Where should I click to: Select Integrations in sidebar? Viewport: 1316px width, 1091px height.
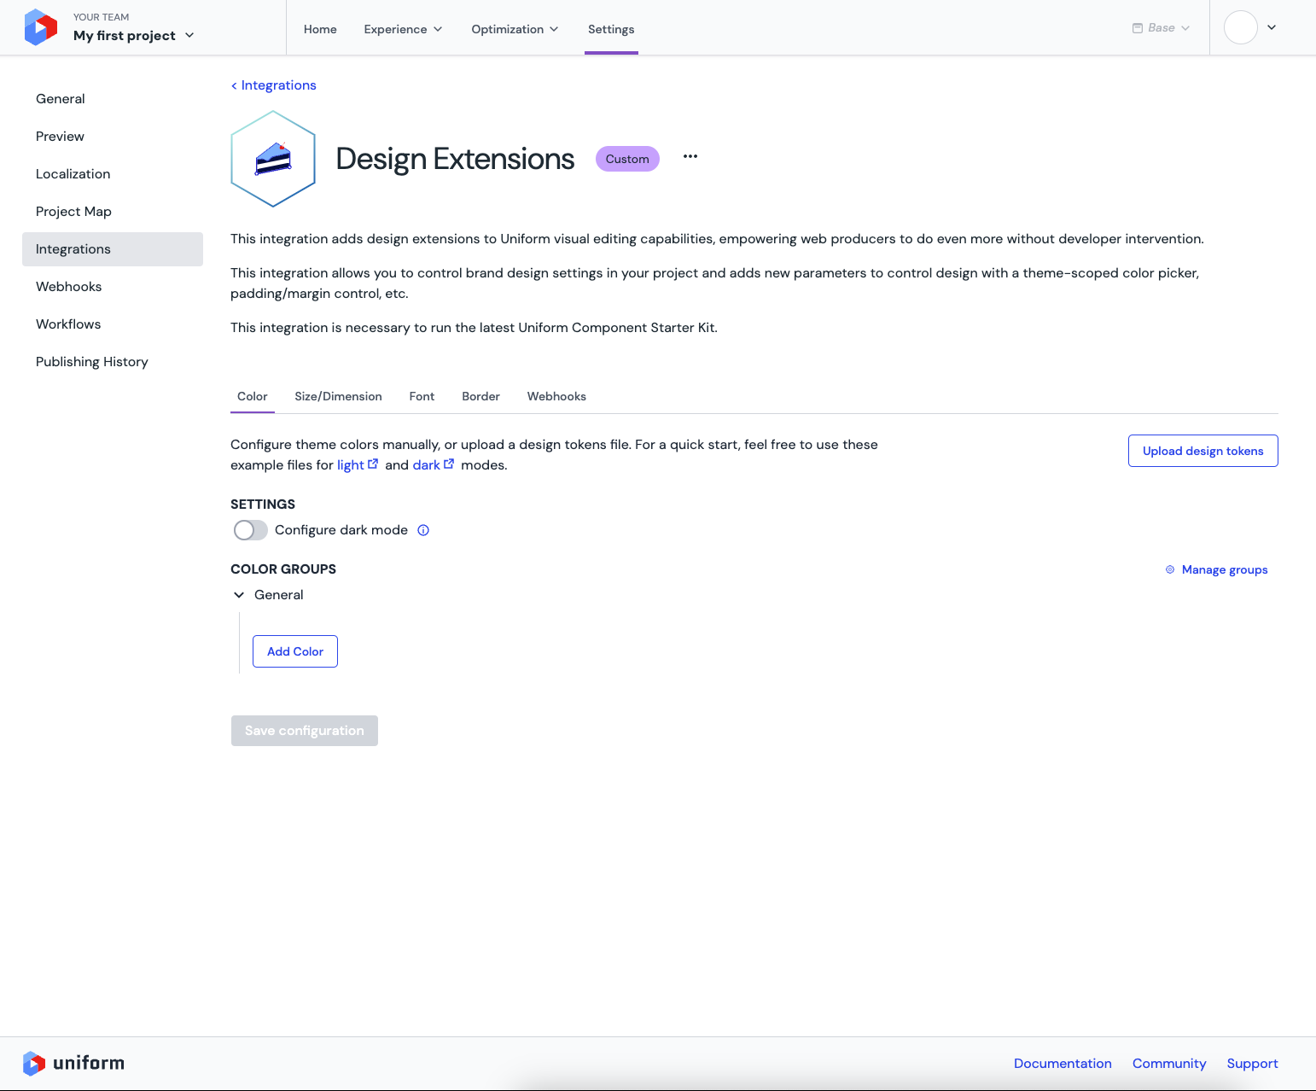[113, 249]
